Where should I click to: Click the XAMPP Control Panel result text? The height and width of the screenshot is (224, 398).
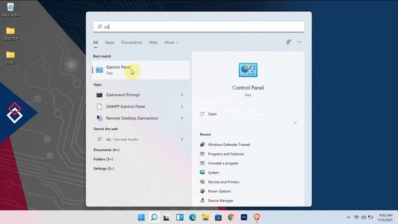pyautogui.click(x=126, y=106)
